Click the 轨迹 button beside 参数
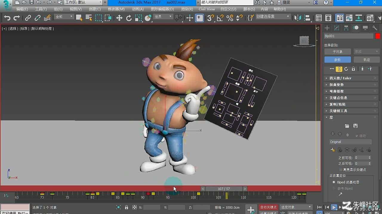382x214 pixels. (366, 60)
